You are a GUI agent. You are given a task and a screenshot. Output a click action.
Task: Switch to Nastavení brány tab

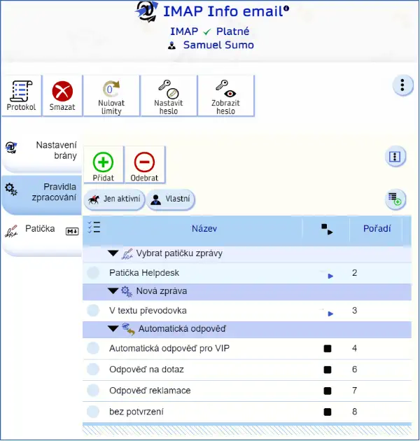41,155
